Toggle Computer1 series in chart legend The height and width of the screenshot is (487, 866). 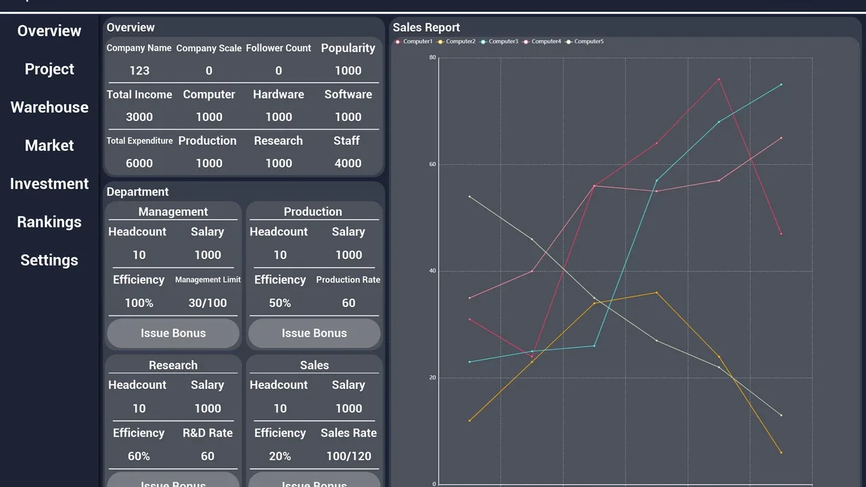413,41
